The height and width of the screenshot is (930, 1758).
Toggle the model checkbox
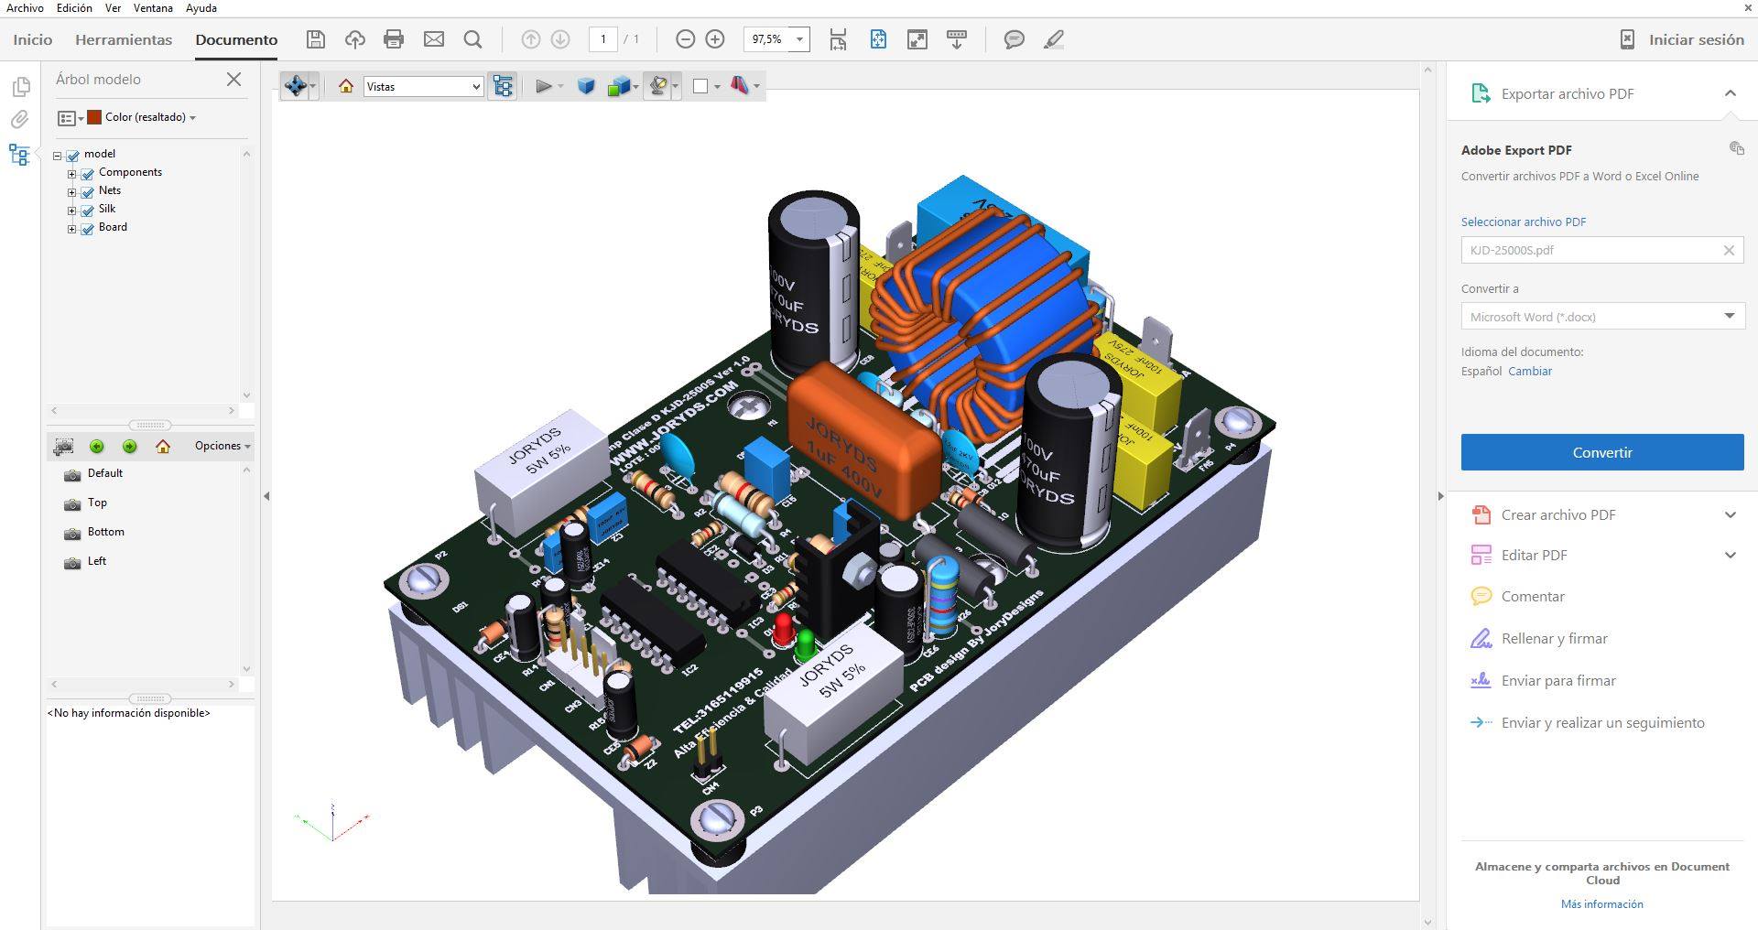coord(73,155)
